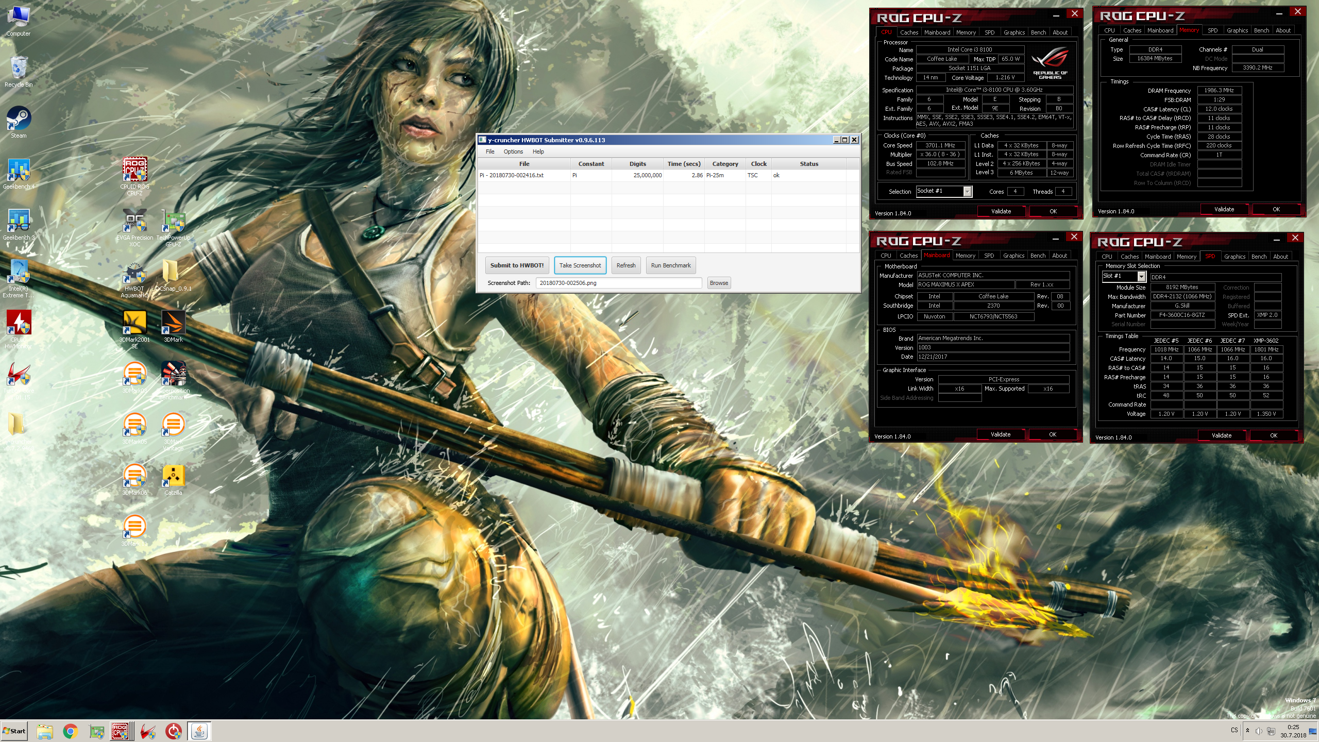Select the Catzilla desktop shortcut

173,480
